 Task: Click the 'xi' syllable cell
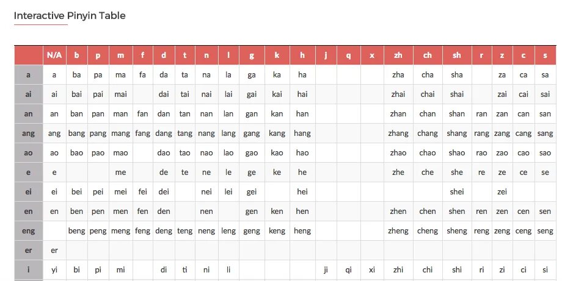tap(372, 270)
